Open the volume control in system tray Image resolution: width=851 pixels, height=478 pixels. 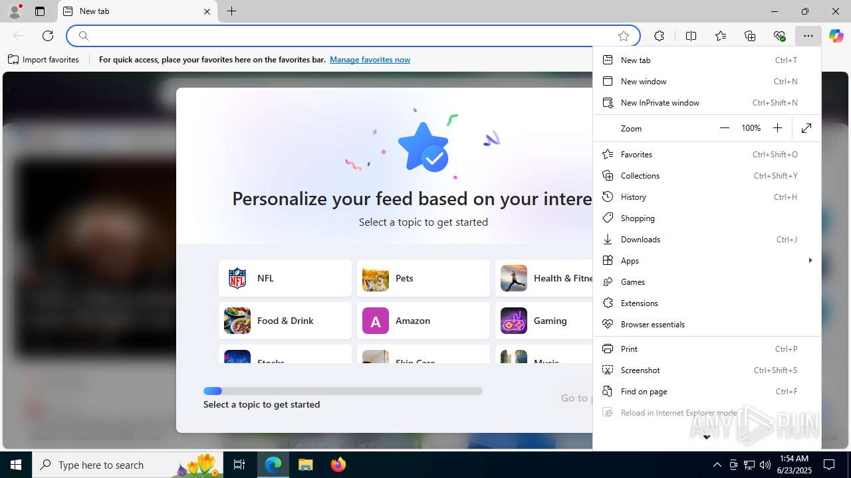765,465
